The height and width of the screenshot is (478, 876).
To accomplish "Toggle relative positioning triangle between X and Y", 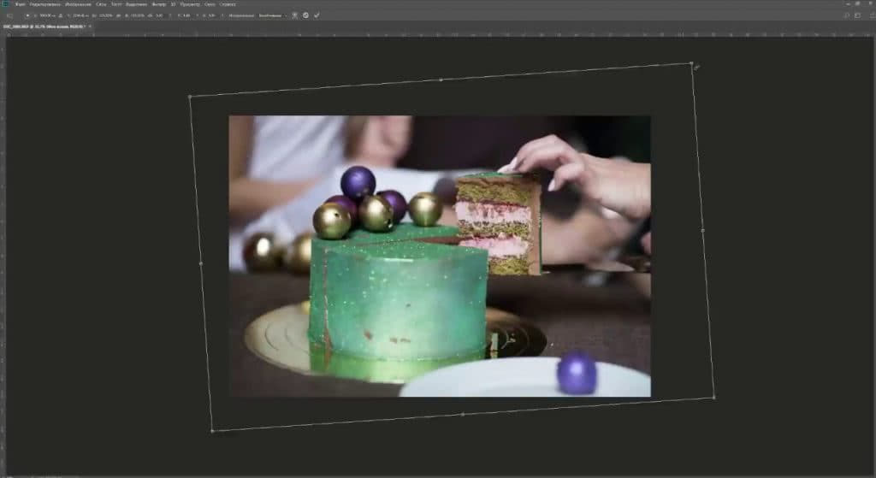I will click(x=61, y=15).
